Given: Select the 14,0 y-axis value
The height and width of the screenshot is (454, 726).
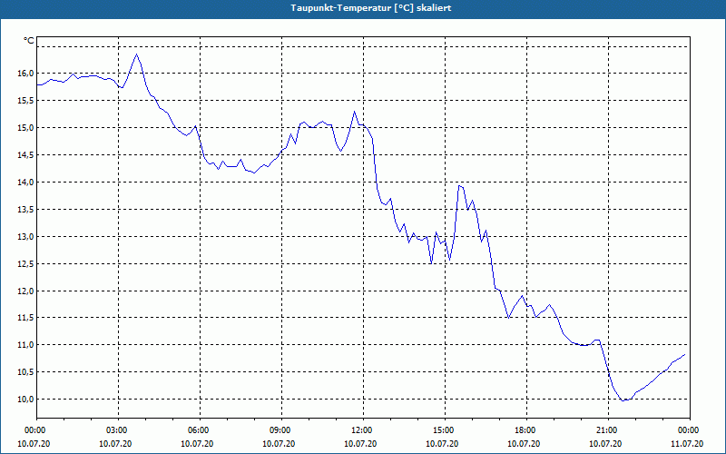Looking at the screenshot, I should [x=26, y=183].
